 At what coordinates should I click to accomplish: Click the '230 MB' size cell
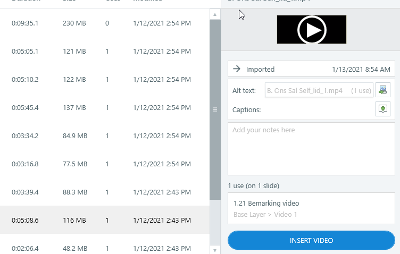coord(74,23)
